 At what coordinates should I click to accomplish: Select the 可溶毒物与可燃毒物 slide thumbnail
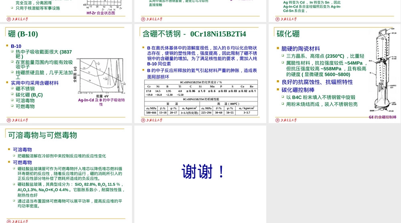(66, 174)
